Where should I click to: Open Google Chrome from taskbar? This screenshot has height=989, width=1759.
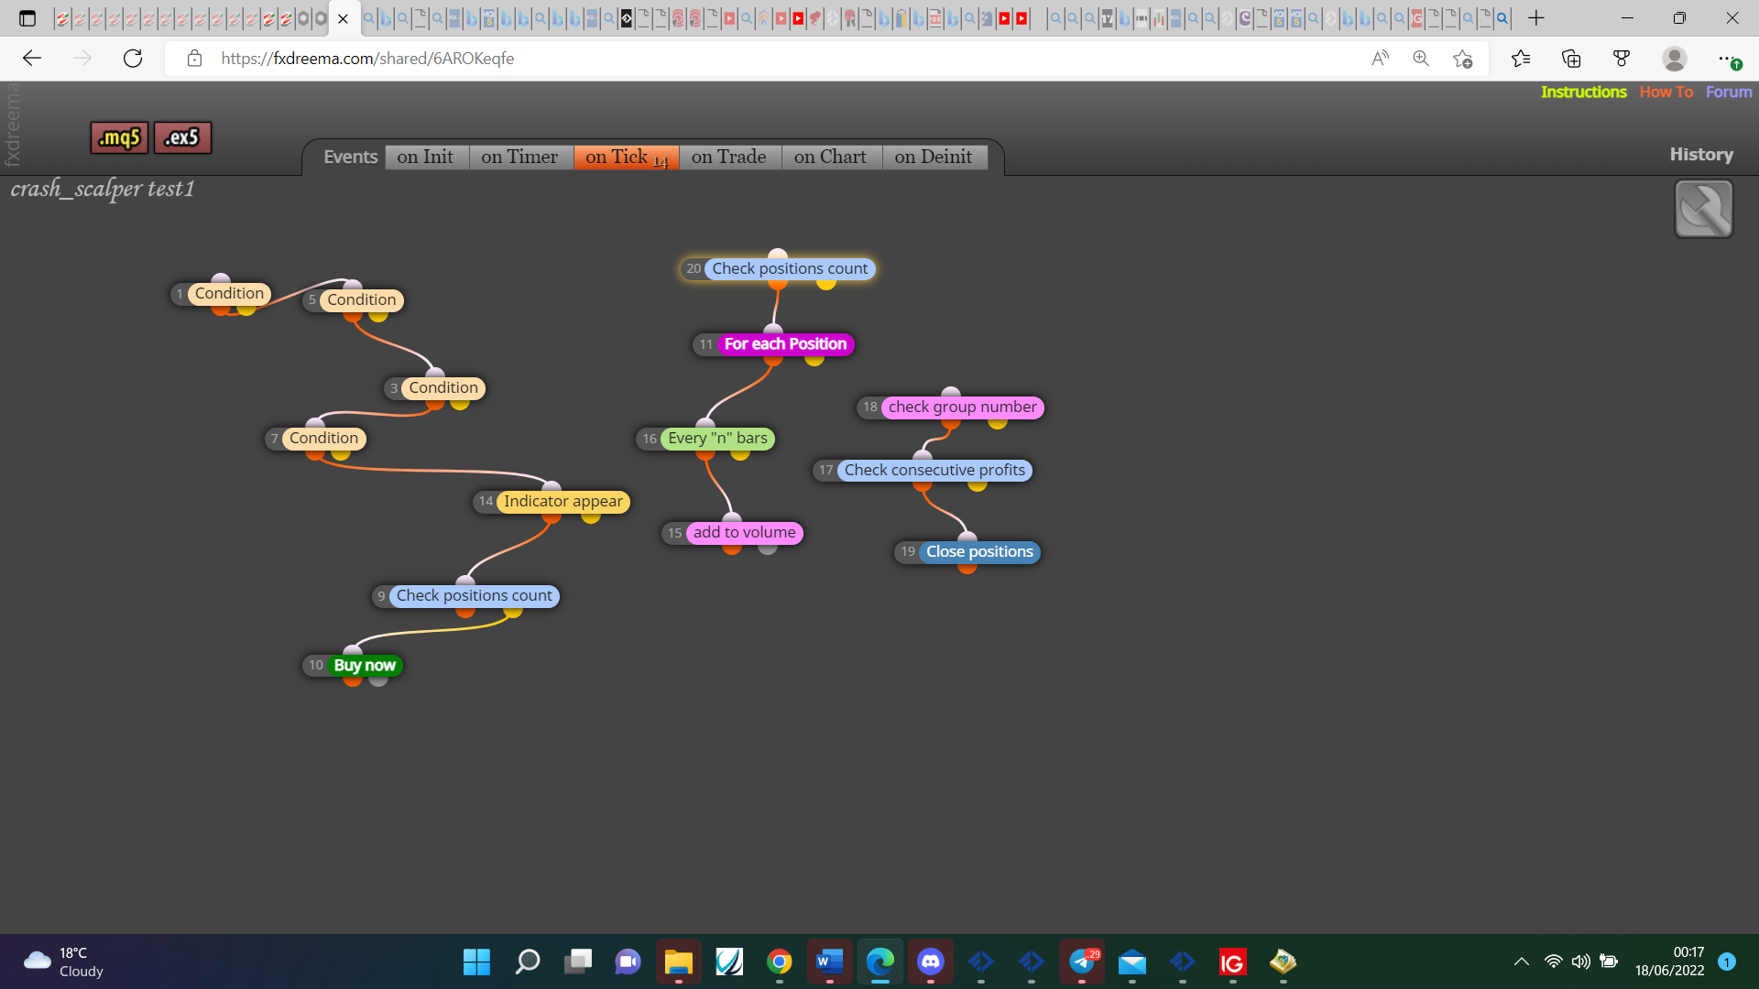coord(780,962)
